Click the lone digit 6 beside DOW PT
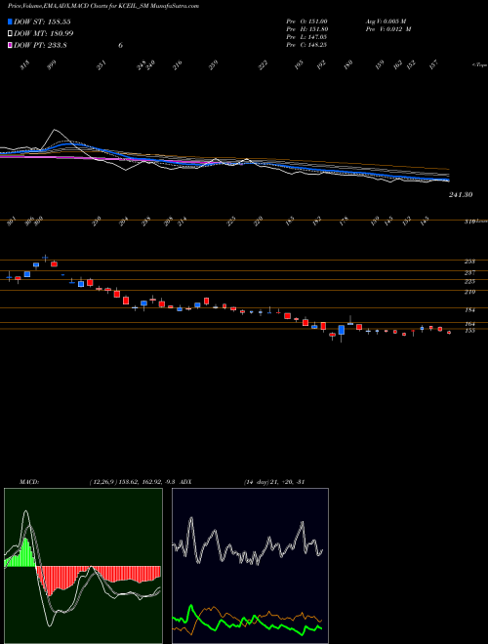Screen dimensions: 488x644 pos(120,45)
